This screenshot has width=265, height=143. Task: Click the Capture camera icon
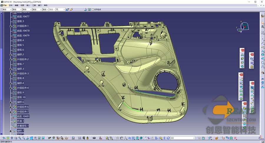click(x=94, y=138)
